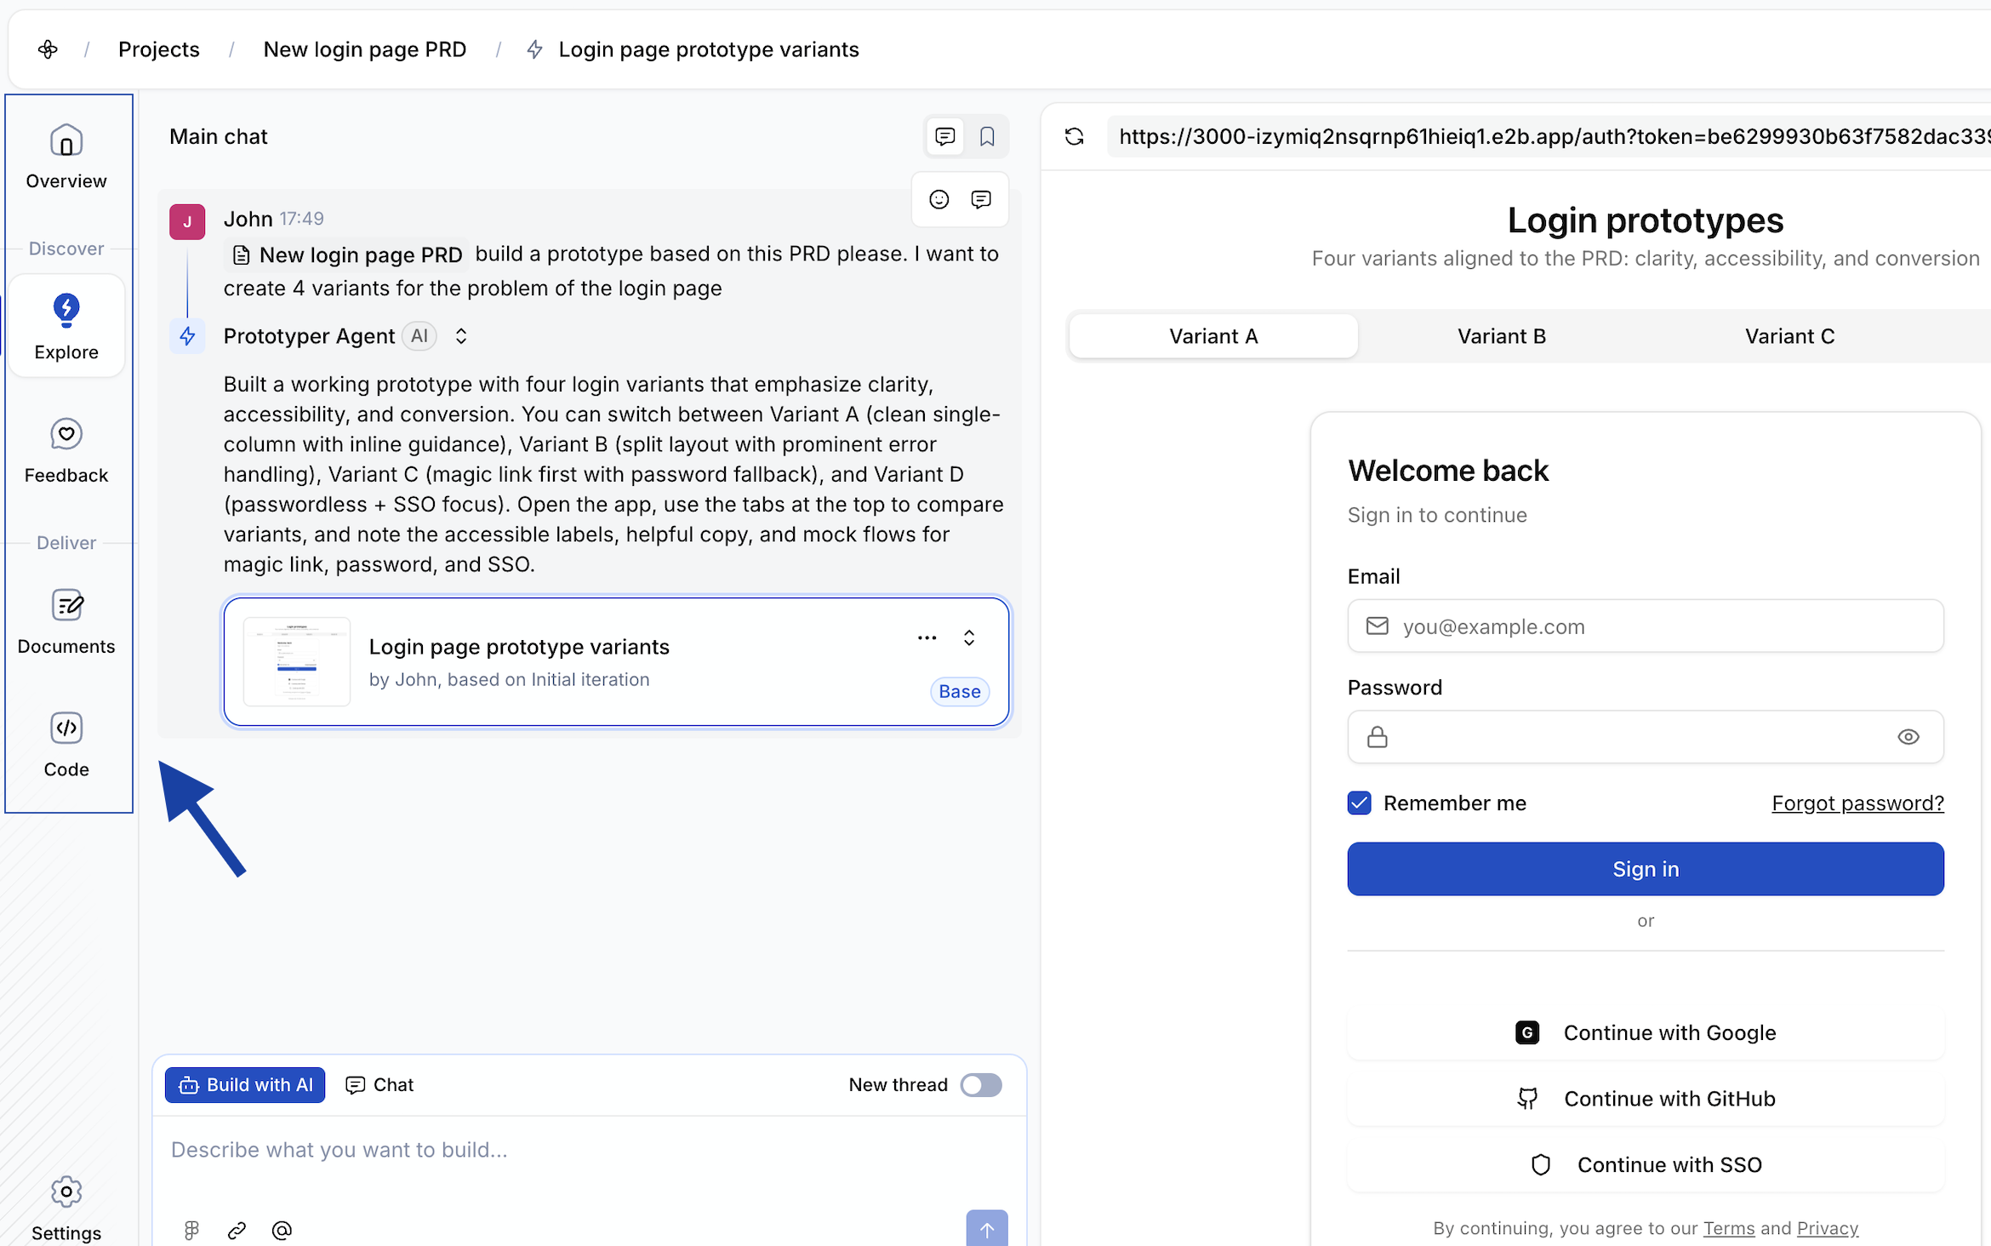Viewport: 1991px width, 1246px height.
Task: Uncheck the Remember me checkbox
Action: 1359,803
